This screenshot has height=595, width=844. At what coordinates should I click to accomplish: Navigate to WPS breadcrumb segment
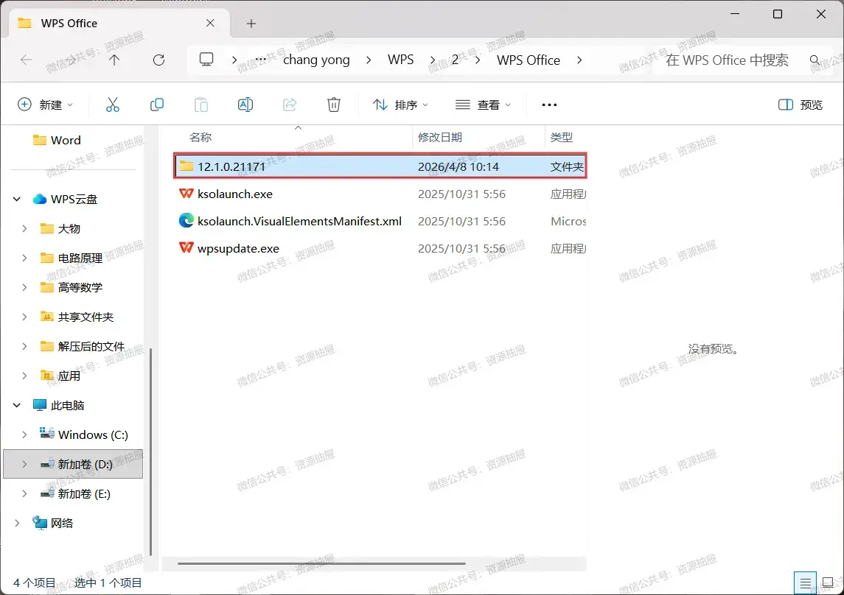400,60
